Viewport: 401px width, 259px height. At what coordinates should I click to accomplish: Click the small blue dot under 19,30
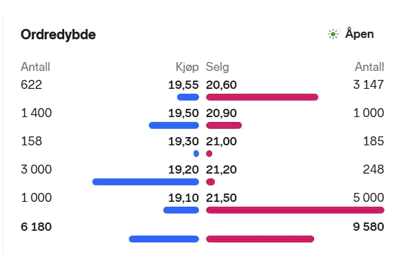pyautogui.click(x=196, y=154)
